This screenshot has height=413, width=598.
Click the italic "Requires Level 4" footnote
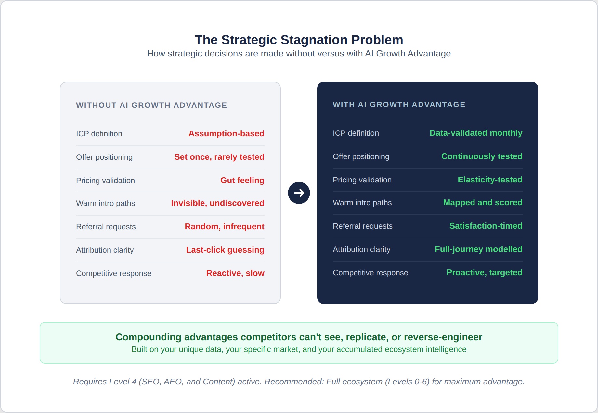pos(299,382)
